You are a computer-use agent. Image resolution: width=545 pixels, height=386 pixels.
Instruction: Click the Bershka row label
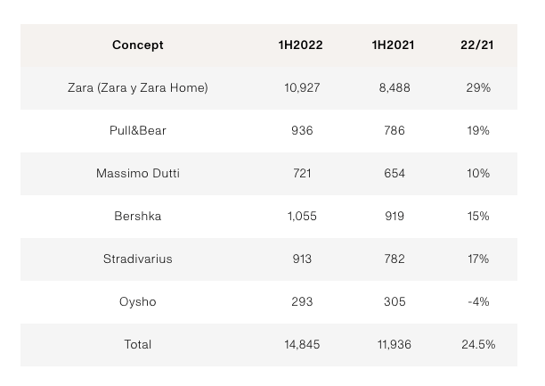[138, 217]
